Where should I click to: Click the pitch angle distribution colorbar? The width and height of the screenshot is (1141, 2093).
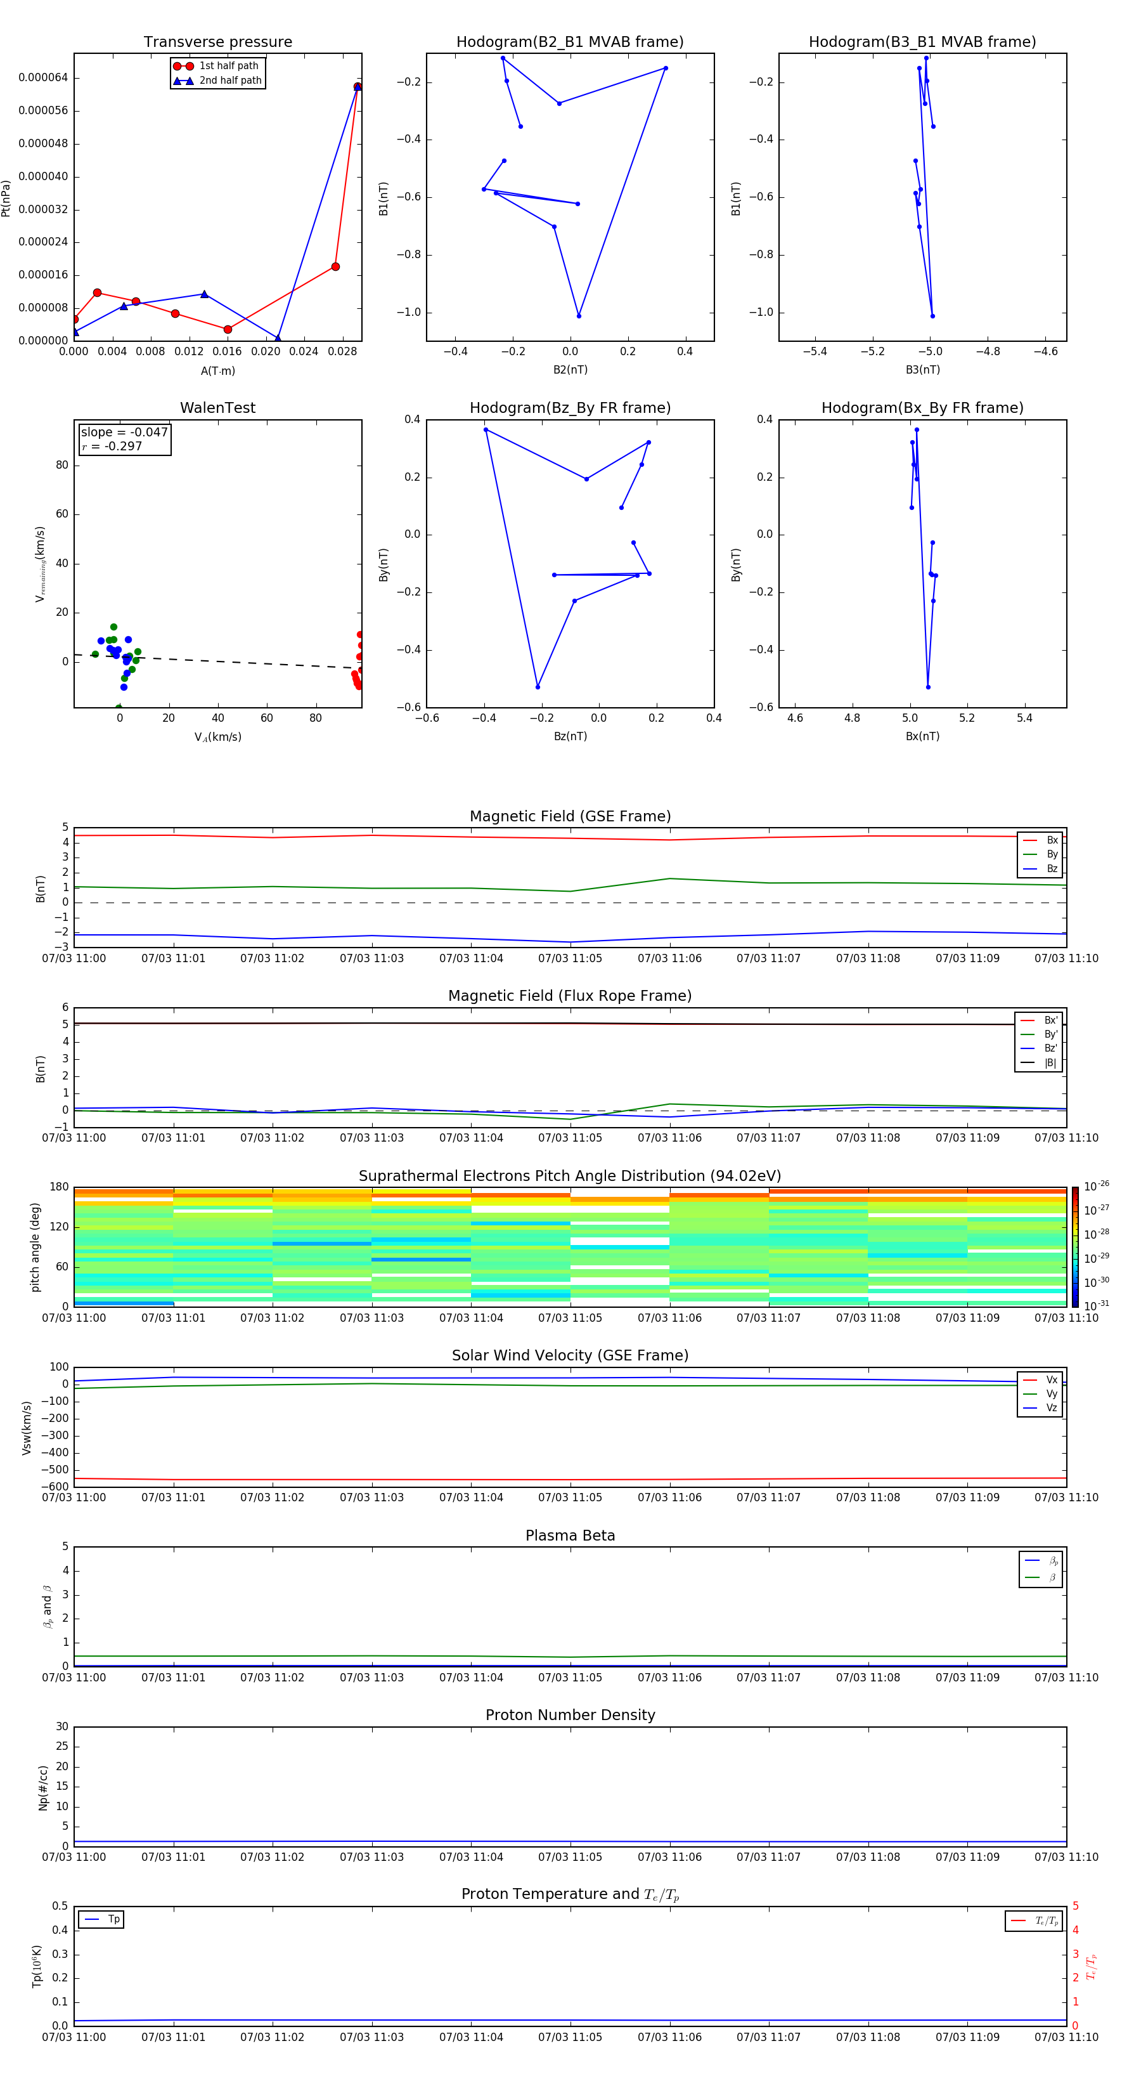click(1074, 1246)
